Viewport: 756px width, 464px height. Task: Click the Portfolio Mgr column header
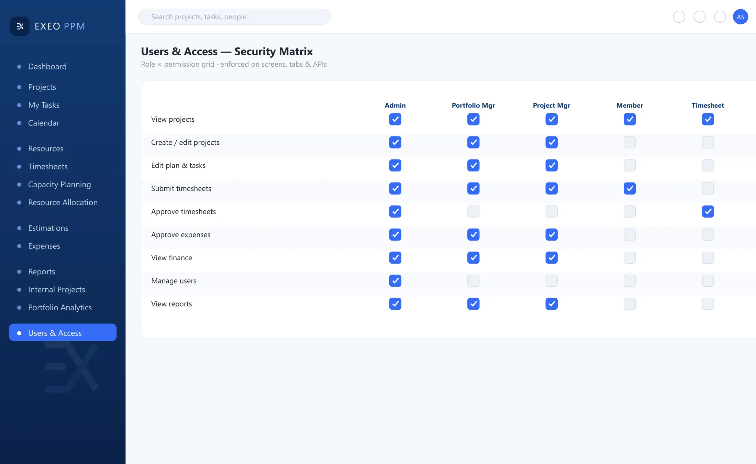pyautogui.click(x=473, y=105)
